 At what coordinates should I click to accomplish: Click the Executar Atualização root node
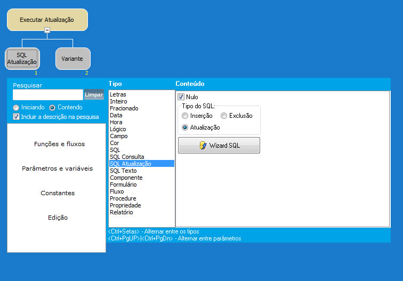[x=47, y=19]
